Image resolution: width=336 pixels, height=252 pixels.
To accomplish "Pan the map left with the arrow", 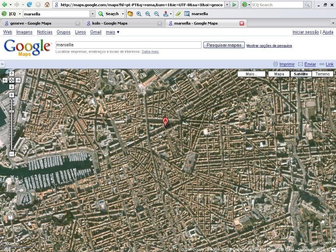I will point(5,80).
